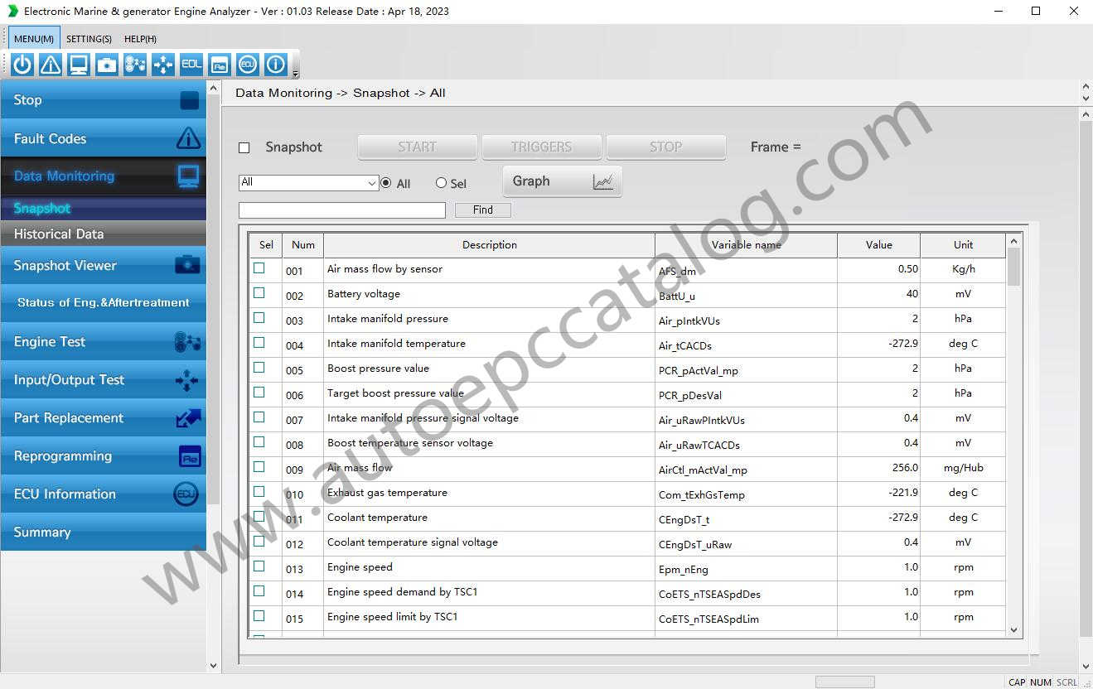The width and height of the screenshot is (1093, 689).
Task: Click the monitor icon next to Data Monitoring in the sidebar
Action: pyautogui.click(x=189, y=176)
